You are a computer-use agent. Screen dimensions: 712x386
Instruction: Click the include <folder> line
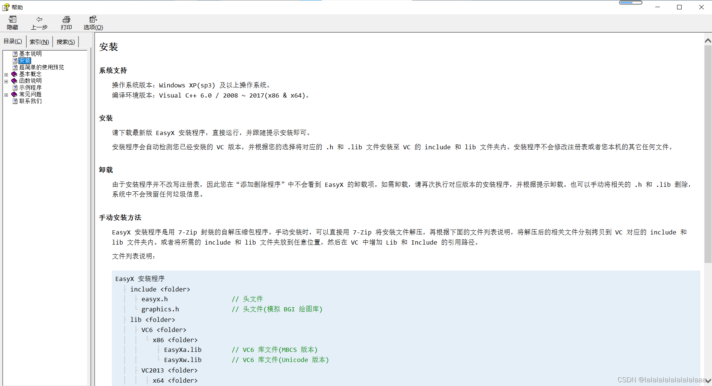click(x=160, y=289)
